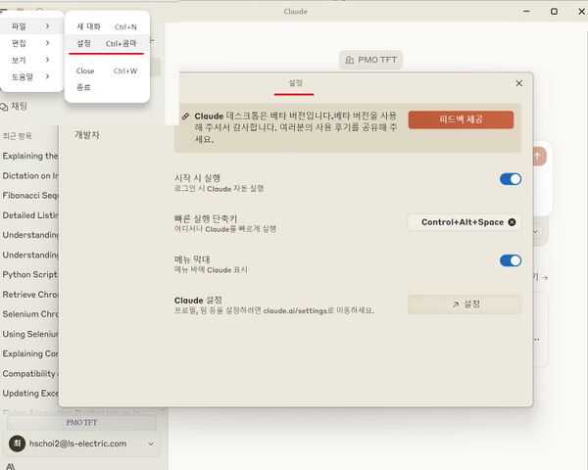Click the orange send arrow button

[537, 156]
